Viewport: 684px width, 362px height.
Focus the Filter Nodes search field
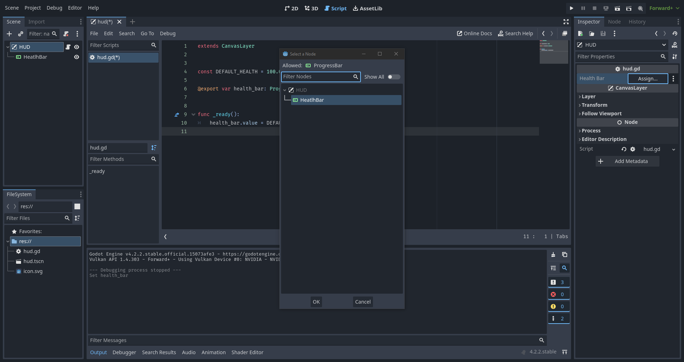click(x=321, y=77)
